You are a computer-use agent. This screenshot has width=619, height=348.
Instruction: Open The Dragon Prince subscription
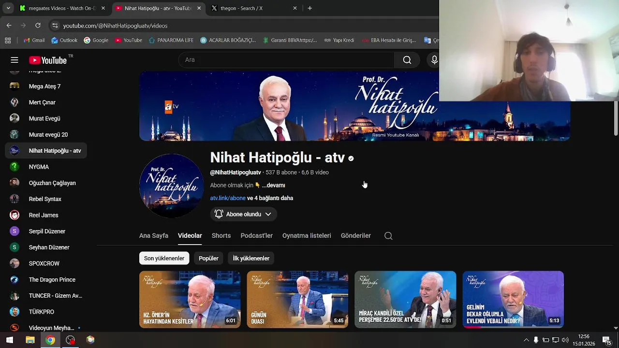(x=46, y=279)
